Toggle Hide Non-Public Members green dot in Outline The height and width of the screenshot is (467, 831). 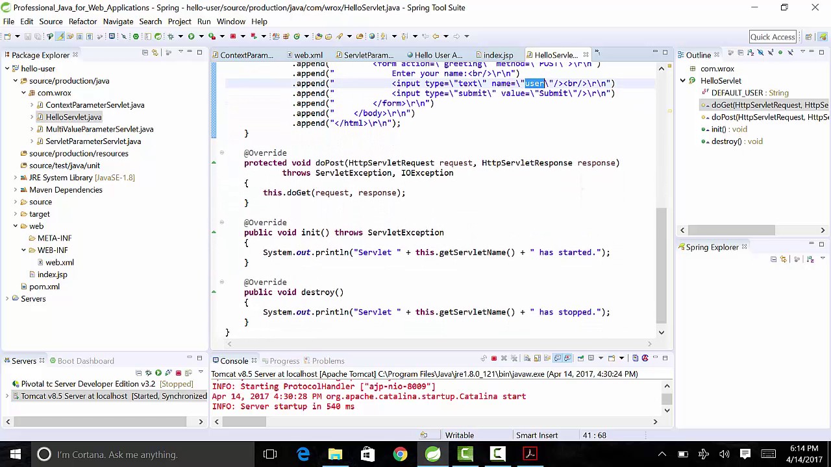[780, 53]
